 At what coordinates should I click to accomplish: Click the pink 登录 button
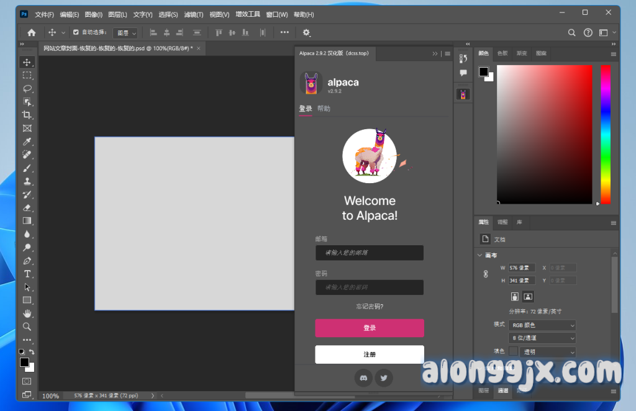[x=370, y=328]
